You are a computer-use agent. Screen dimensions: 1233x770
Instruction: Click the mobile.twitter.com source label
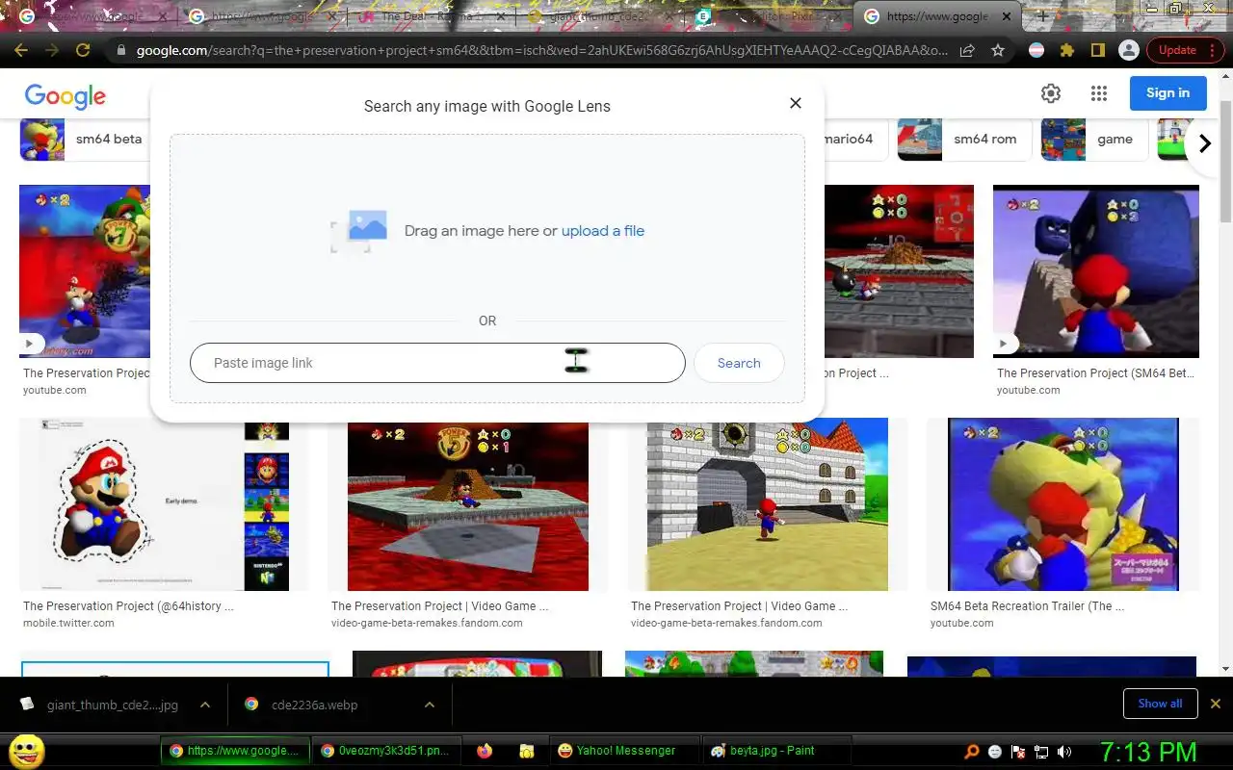click(x=68, y=623)
